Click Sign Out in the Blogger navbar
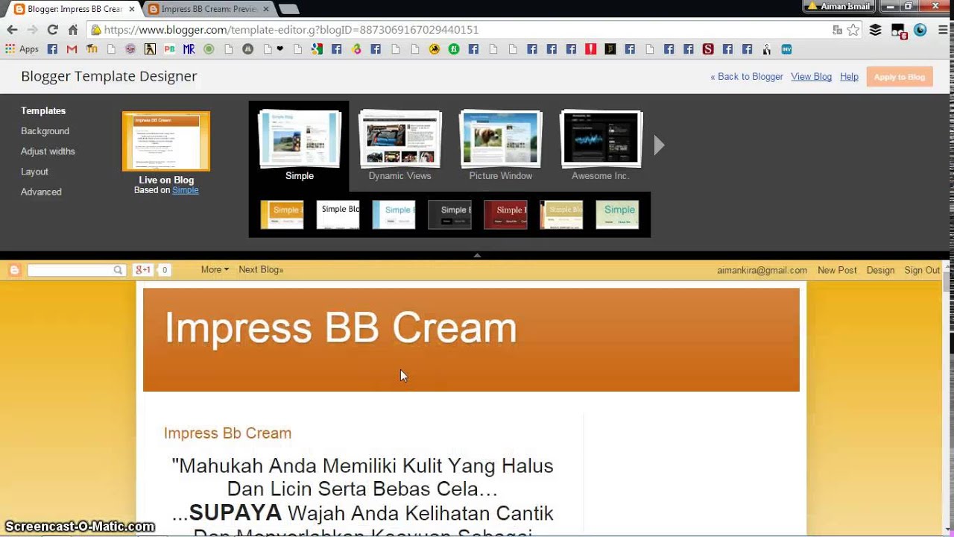Viewport: 954px width, 537px height. 922,270
